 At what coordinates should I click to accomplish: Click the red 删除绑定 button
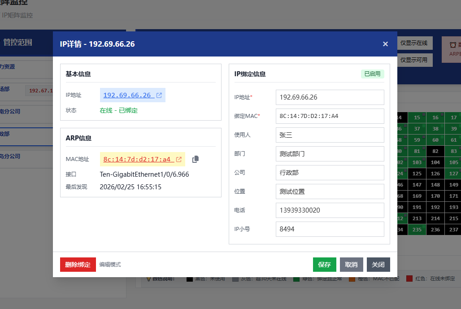click(78, 265)
